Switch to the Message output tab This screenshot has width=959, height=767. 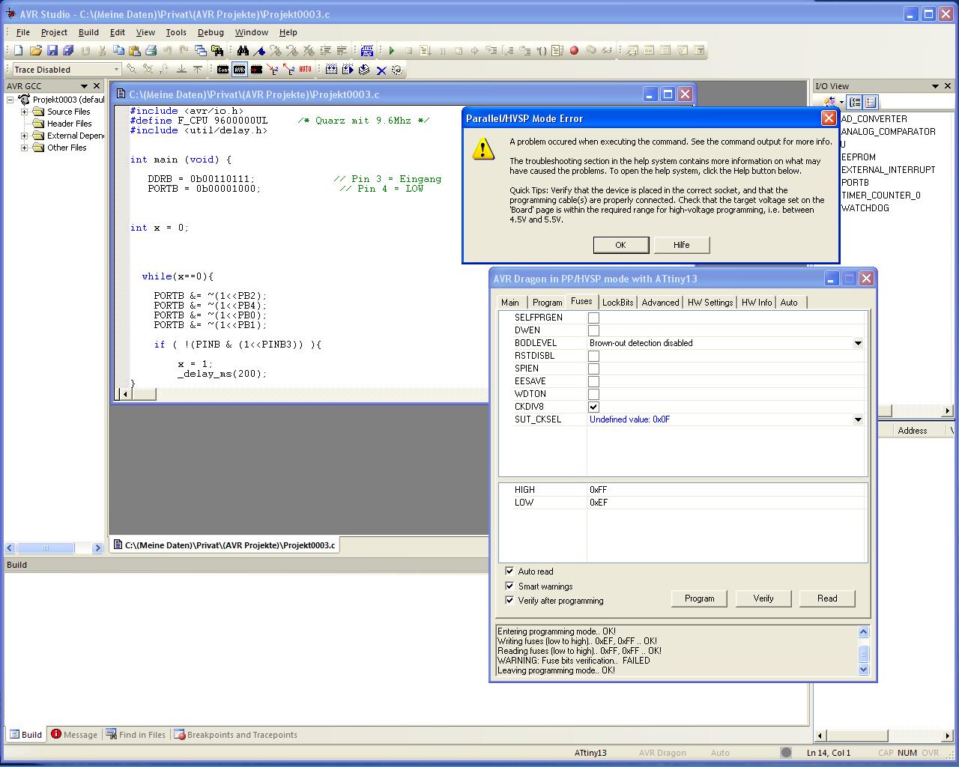tap(74, 735)
